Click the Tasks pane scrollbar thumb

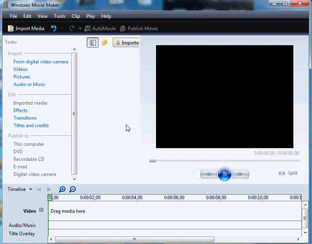tap(74, 114)
